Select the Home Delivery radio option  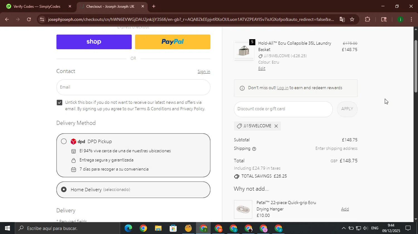[x=64, y=190]
